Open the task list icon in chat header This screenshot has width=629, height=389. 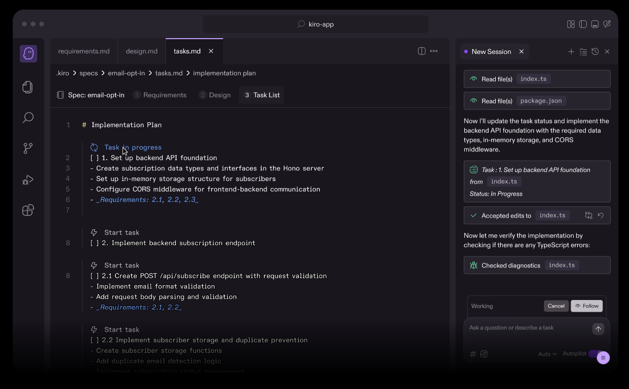click(x=583, y=51)
